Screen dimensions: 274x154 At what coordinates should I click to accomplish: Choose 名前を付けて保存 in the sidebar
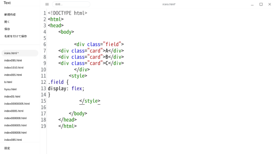coord(15,36)
